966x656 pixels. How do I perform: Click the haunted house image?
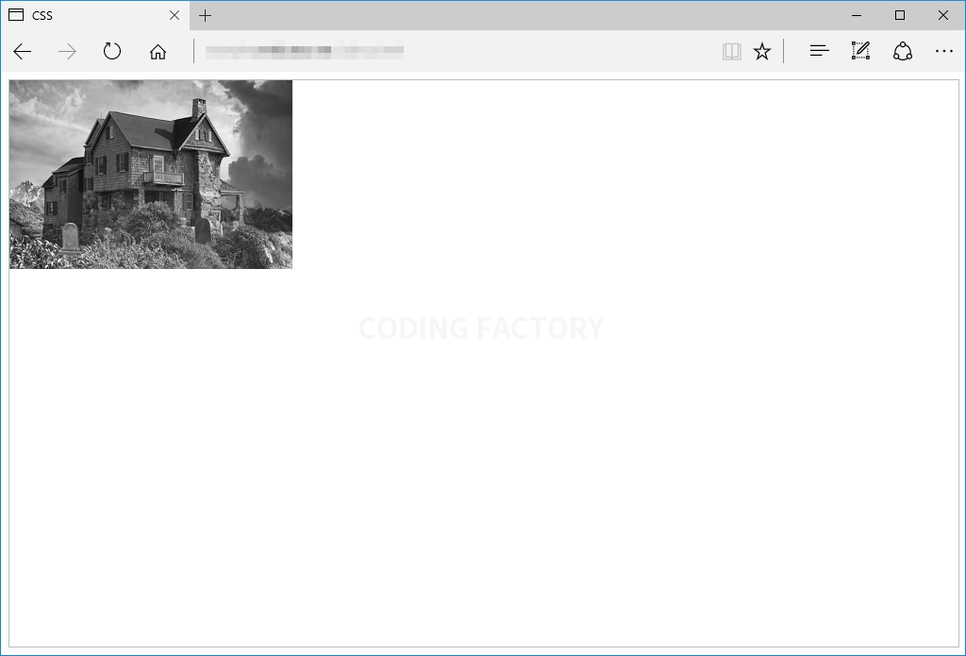pyautogui.click(x=151, y=175)
